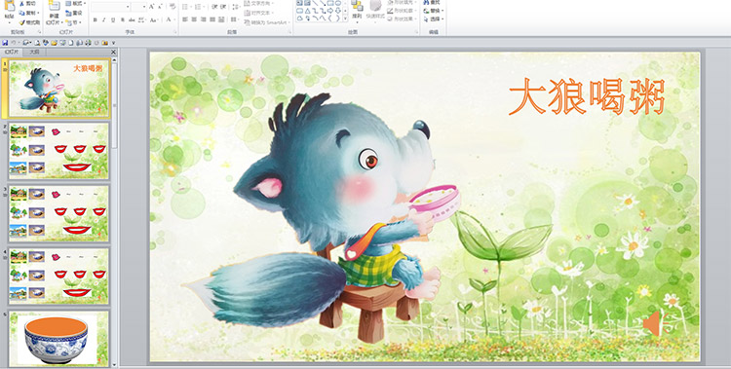The height and width of the screenshot is (369, 731).
Task: Expand the shapes gallery more arrow
Action: 345,18
